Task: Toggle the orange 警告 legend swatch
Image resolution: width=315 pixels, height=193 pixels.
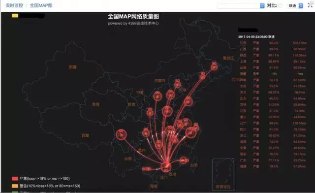Action: pyautogui.click(x=15, y=186)
